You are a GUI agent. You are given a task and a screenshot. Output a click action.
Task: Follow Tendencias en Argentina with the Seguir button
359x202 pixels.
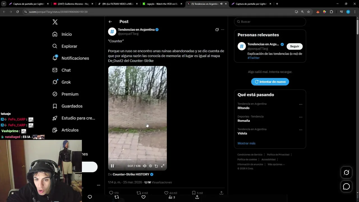pos(294,46)
